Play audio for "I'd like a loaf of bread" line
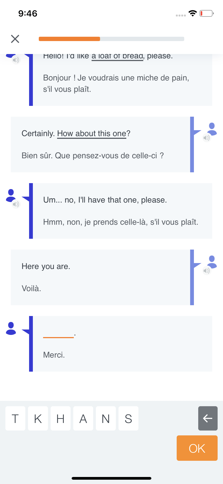Image resolution: width=223 pixels, height=484 pixels. click(16, 60)
